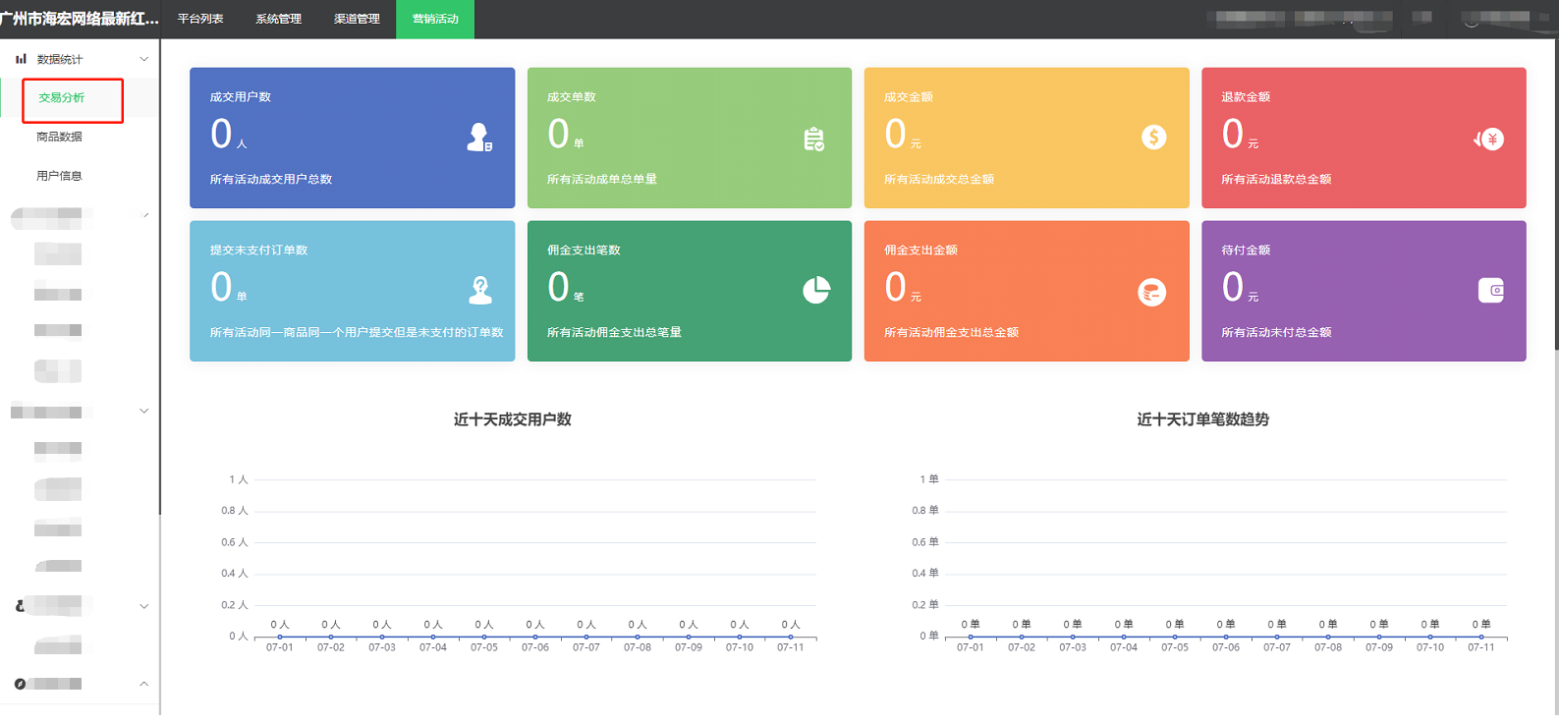The height and width of the screenshot is (723, 1560).
Task: Click the 广州市海宏网络 site title
Action: [x=80, y=19]
